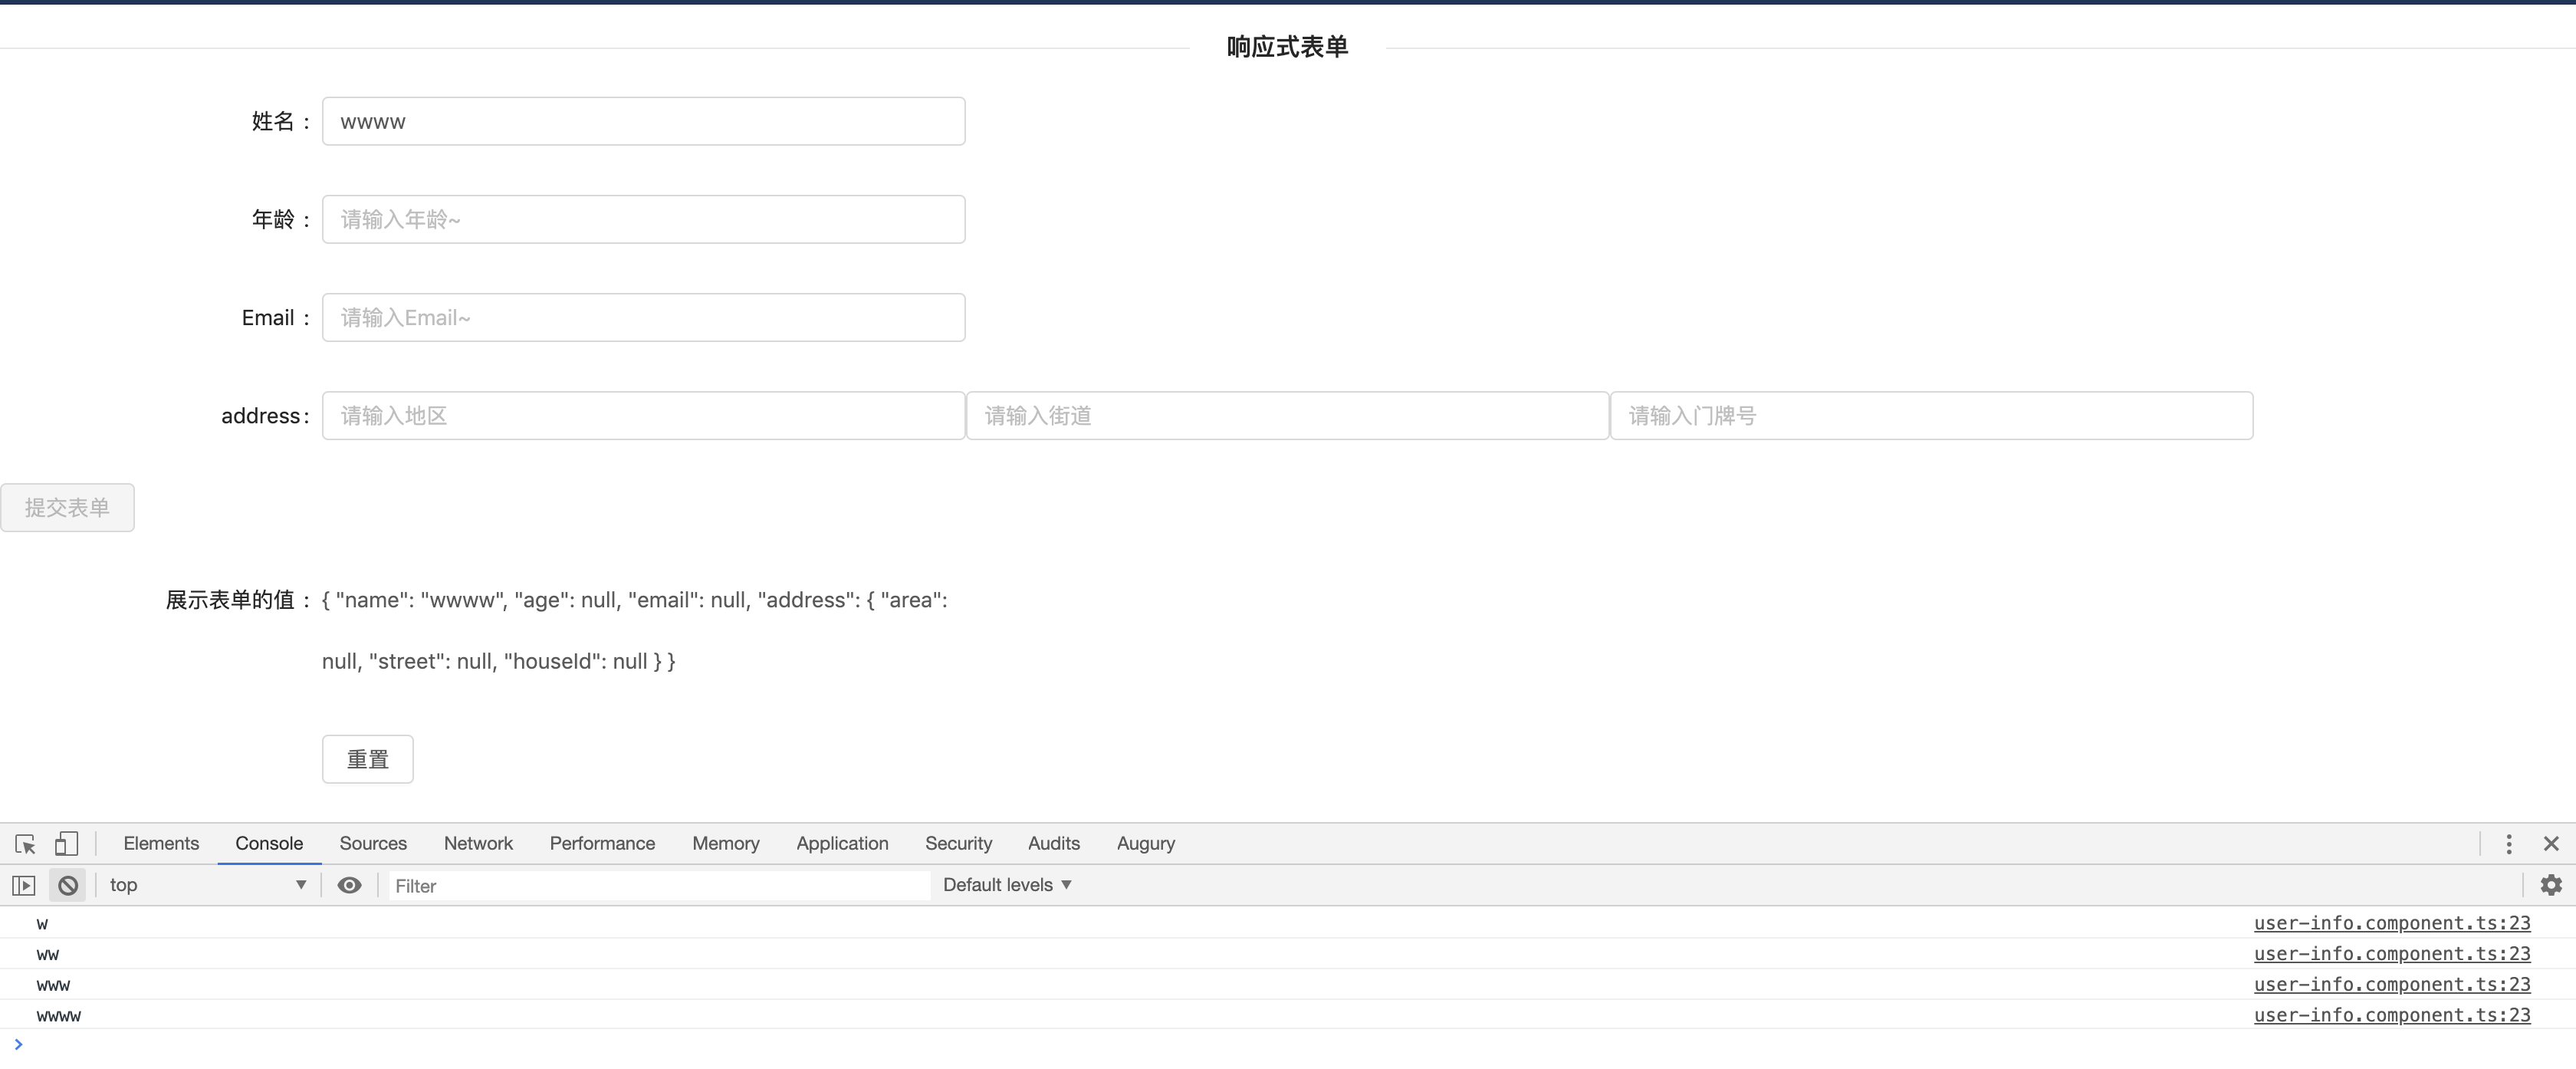Toggle the device toolbar icon

coord(66,844)
